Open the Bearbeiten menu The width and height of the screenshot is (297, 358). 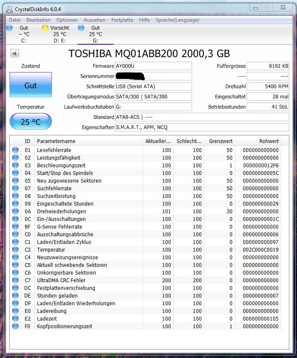38,20
